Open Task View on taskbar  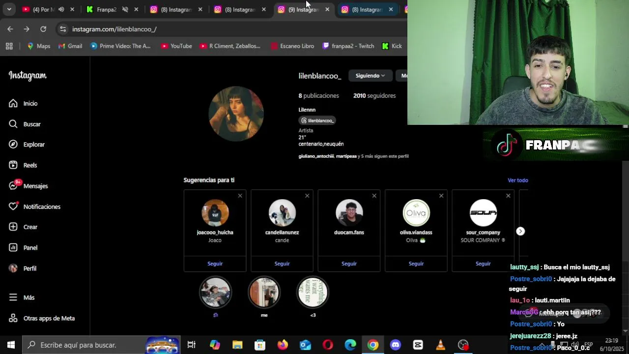(x=192, y=345)
